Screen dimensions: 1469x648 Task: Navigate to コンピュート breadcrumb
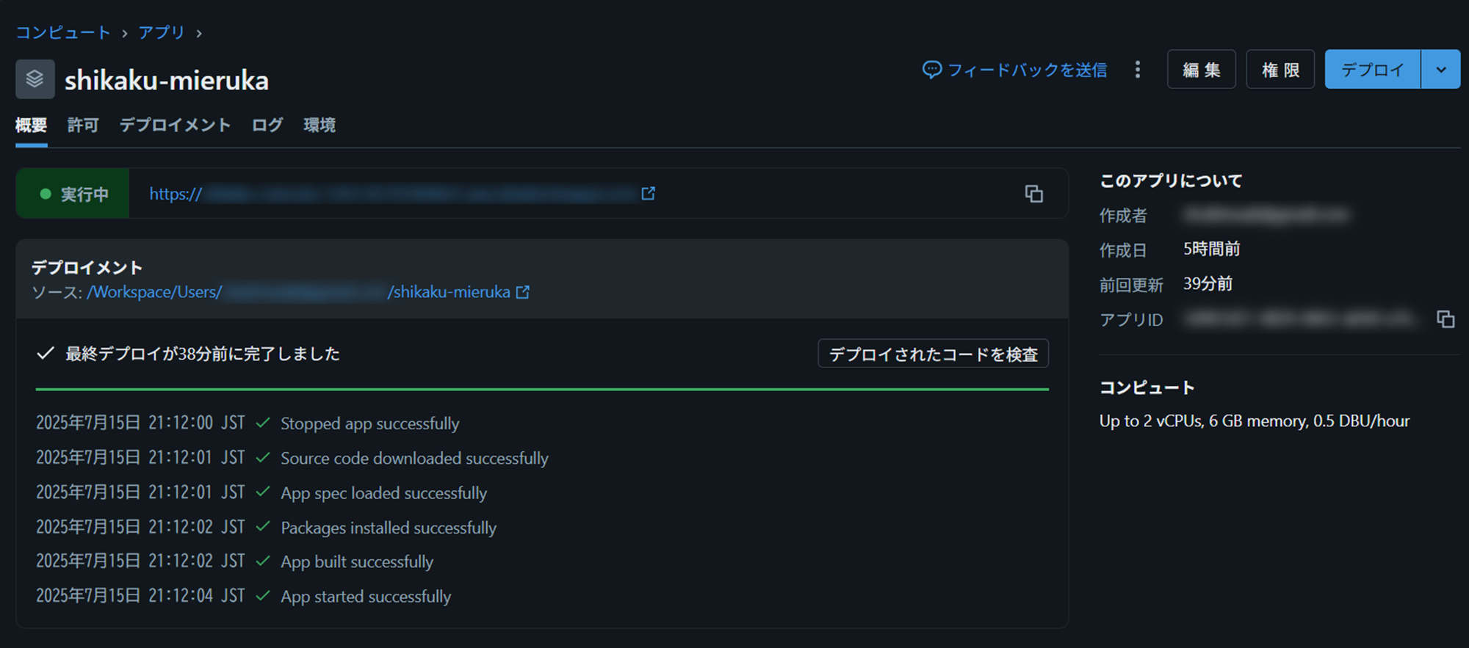tap(63, 32)
